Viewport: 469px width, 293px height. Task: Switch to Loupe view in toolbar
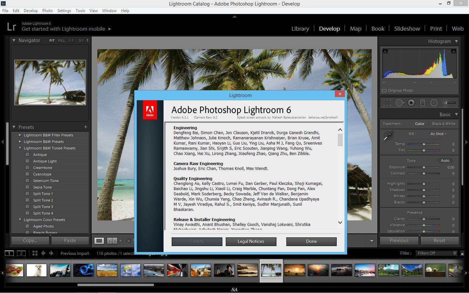(x=99, y=241)
